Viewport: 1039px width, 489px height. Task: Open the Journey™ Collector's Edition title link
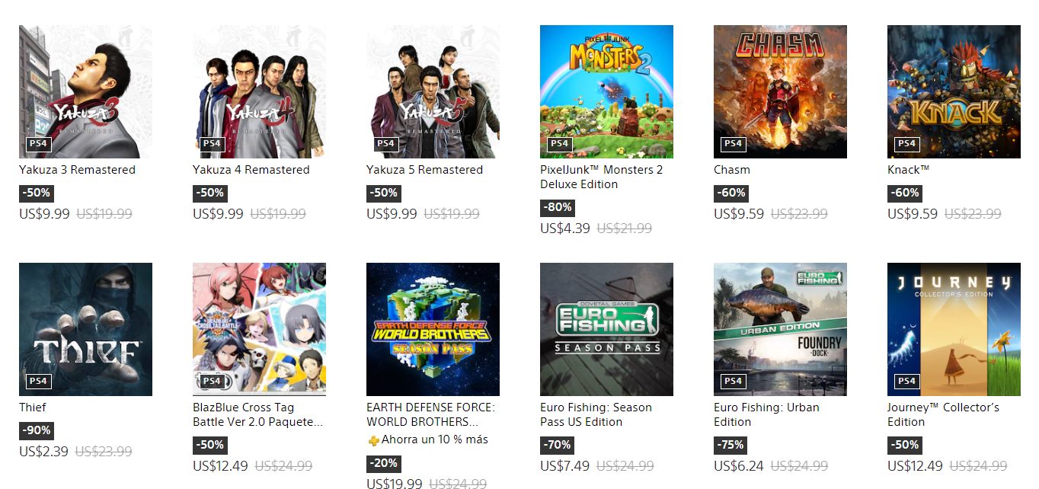[x=943, y=414]
